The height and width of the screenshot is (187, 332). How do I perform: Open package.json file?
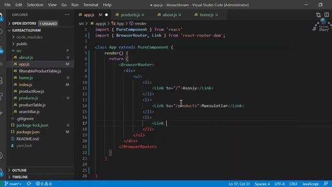pos(40,132)
